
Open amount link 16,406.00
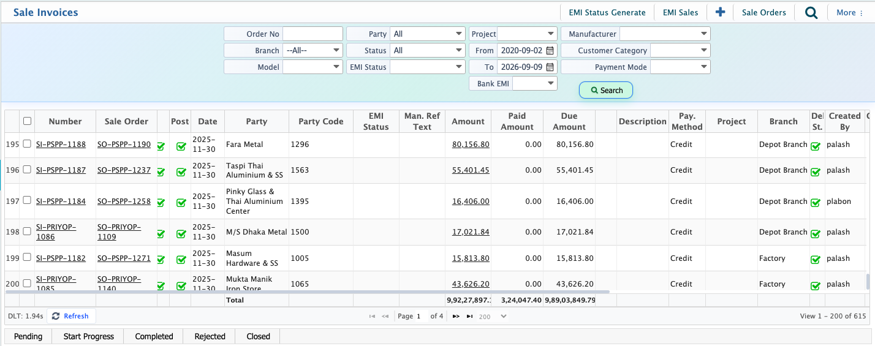[x=471, y=201]
